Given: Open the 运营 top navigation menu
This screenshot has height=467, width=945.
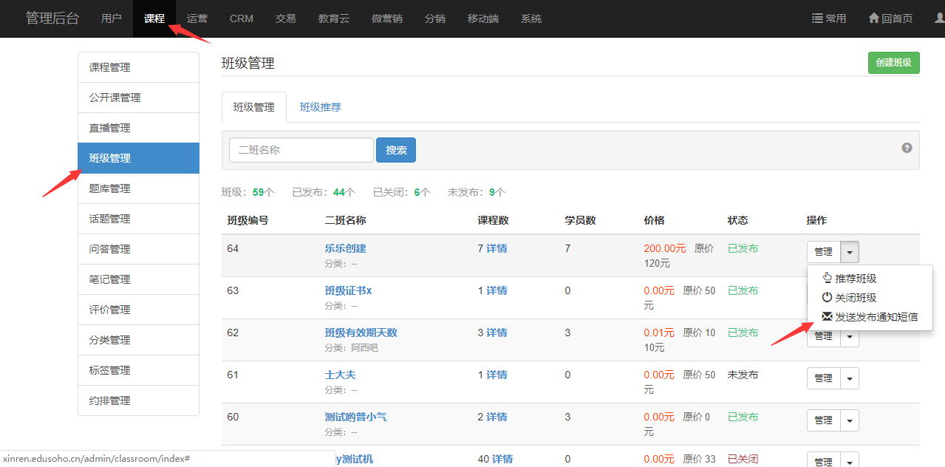Looking at the screenshot, I should pyautogui.click(x=197, y=18).
